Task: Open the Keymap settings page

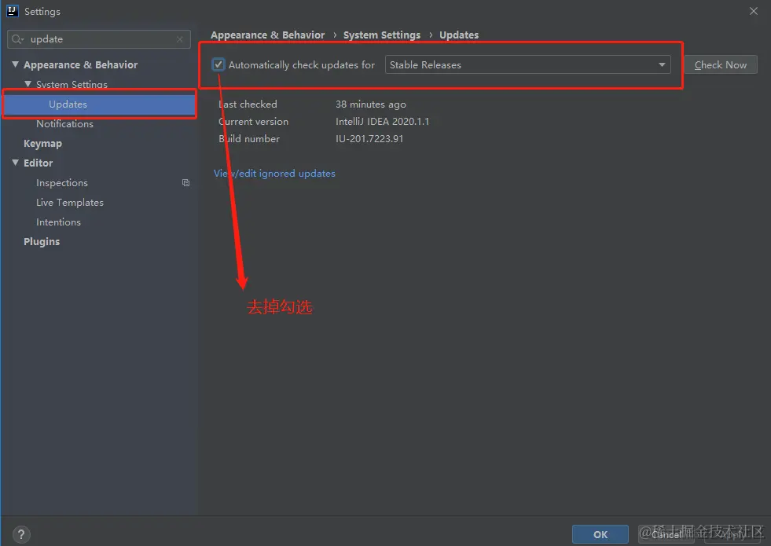Action: point(42,144)
